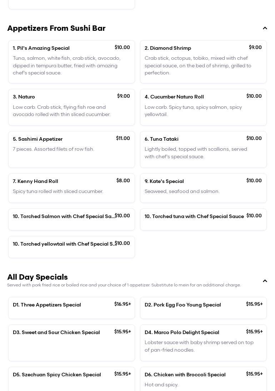The image size is (275, 391).
Task: Open D5. Szechuan Spicy Chicken Special
Action: pos(71,378)
